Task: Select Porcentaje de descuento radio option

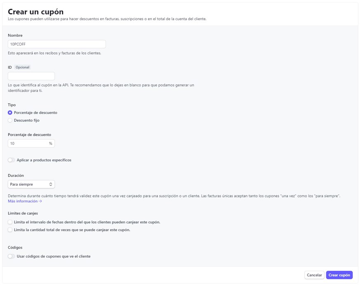Action: tap(10, 112)
